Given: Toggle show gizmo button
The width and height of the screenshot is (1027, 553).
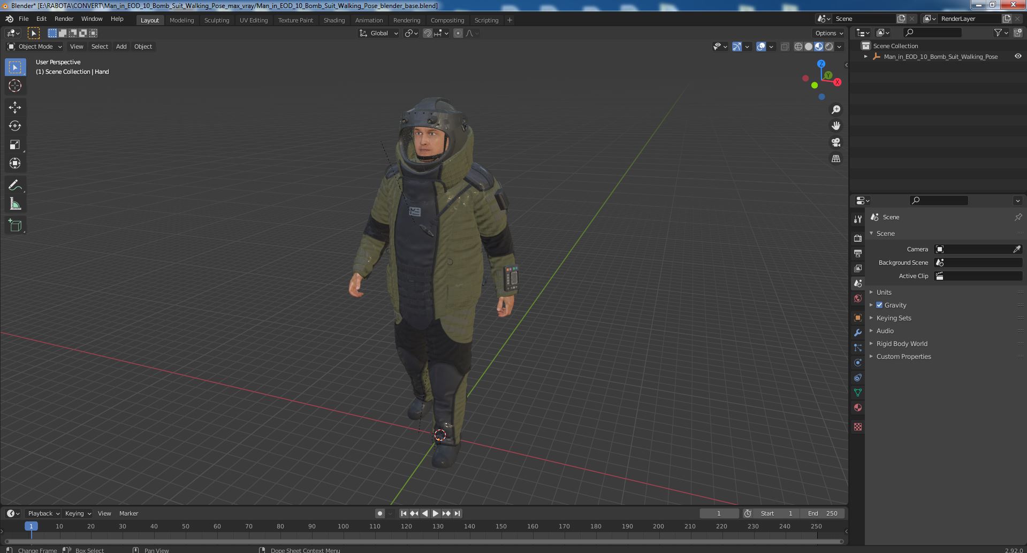Looking at the screenshot, I should tap(737, 47).
